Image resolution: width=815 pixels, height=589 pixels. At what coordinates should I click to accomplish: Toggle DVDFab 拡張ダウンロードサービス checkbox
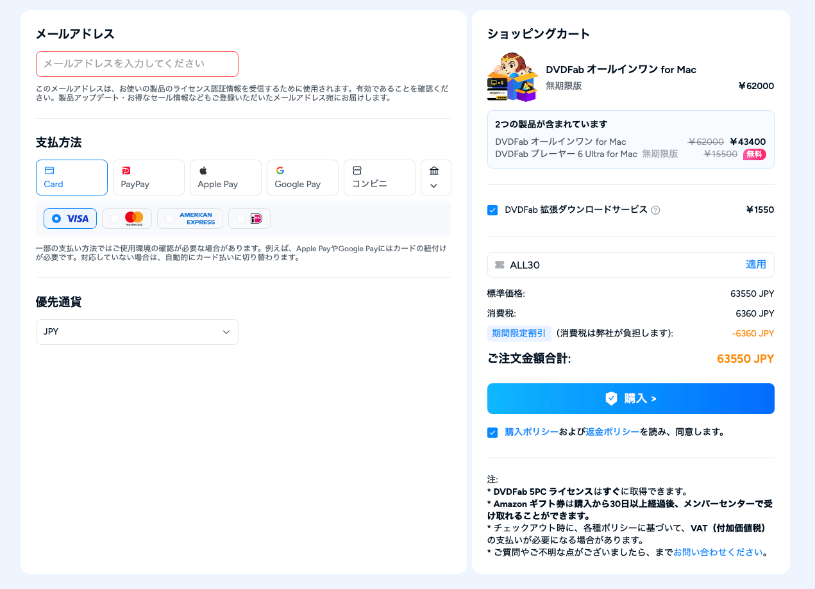click(492, 210)
